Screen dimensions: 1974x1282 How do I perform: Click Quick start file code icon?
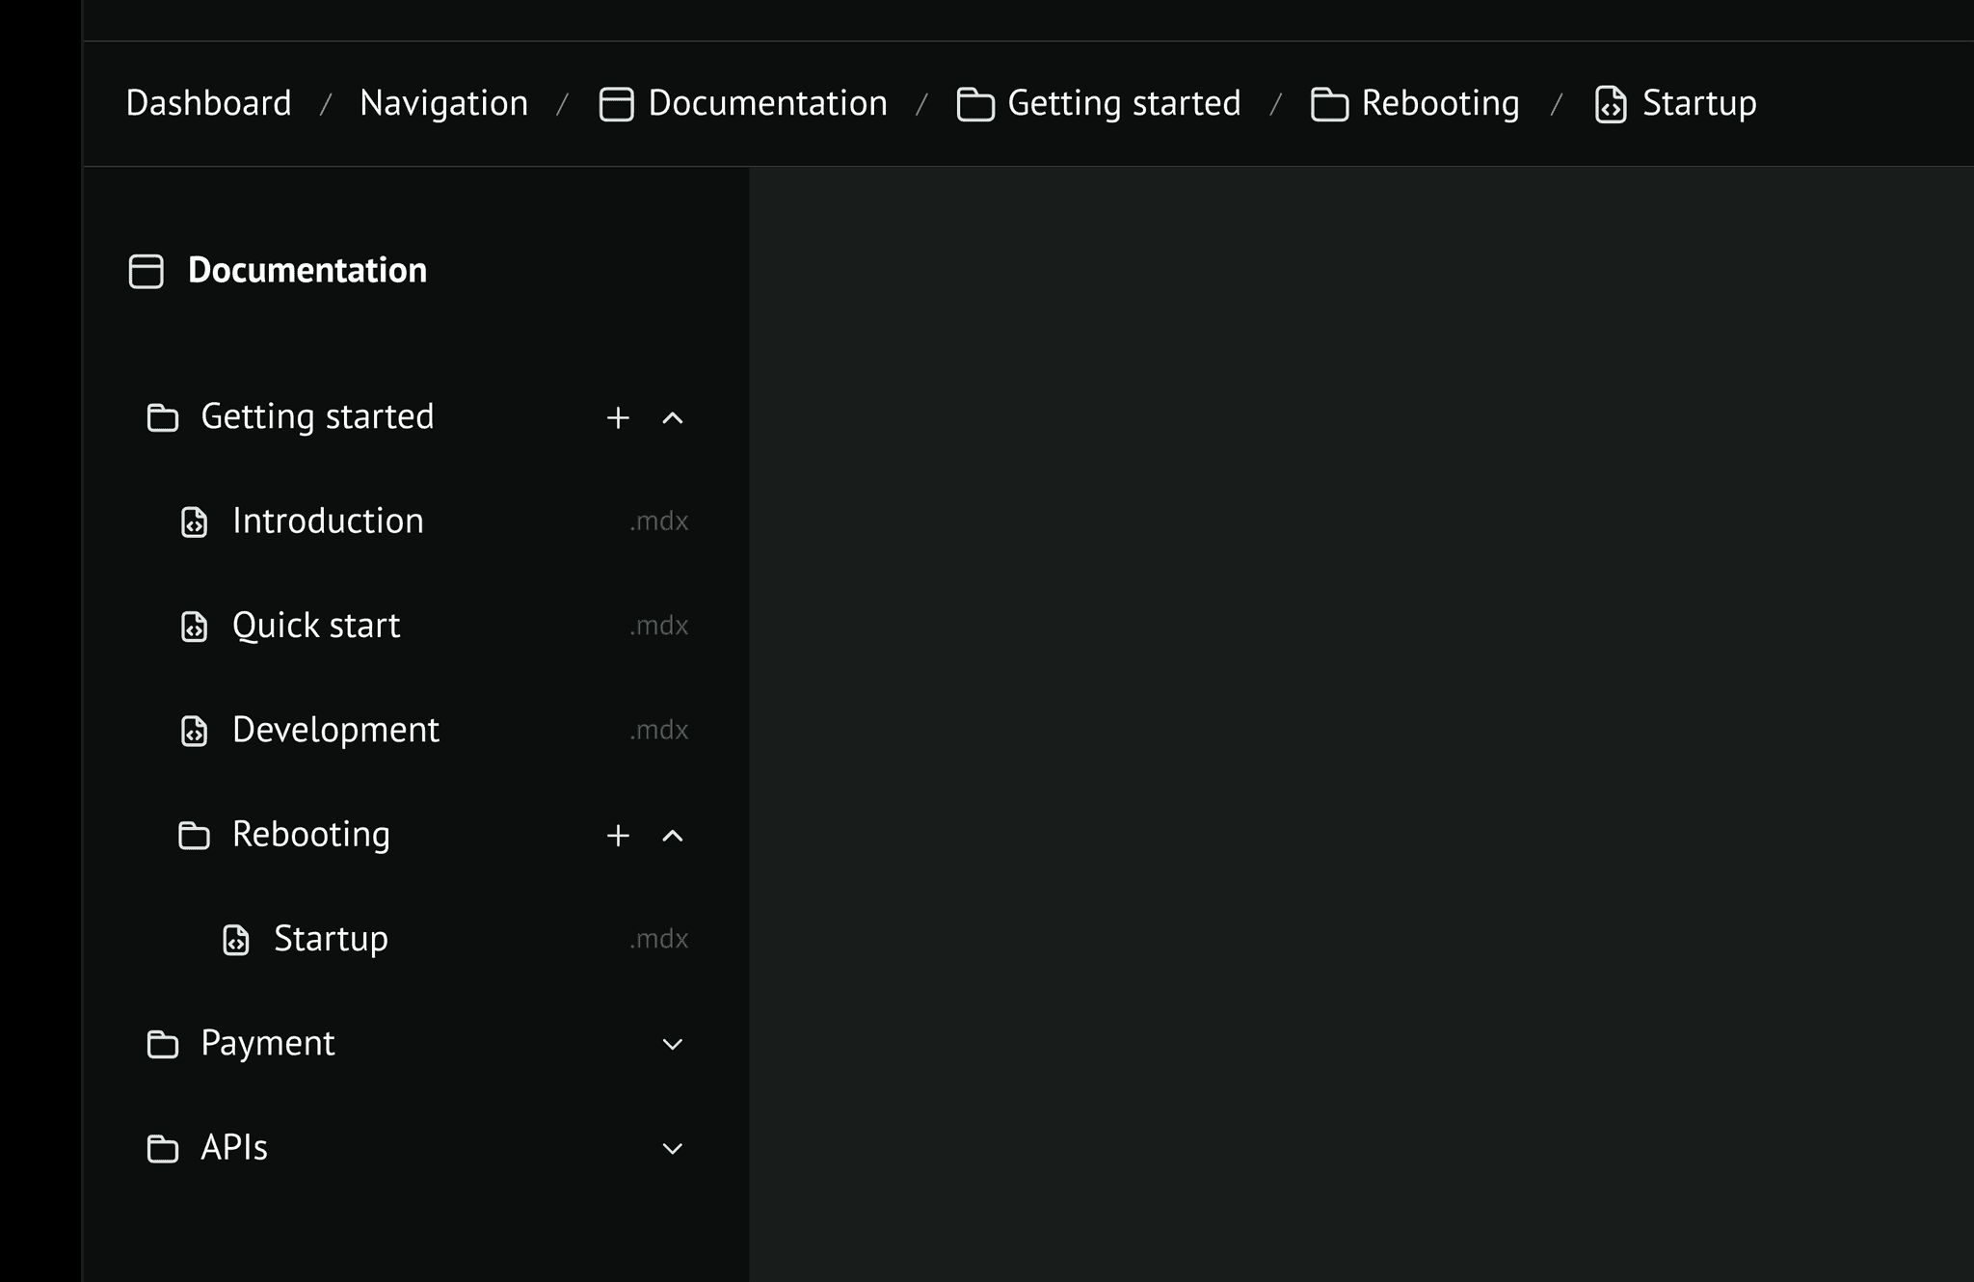(x=195, y=627)
